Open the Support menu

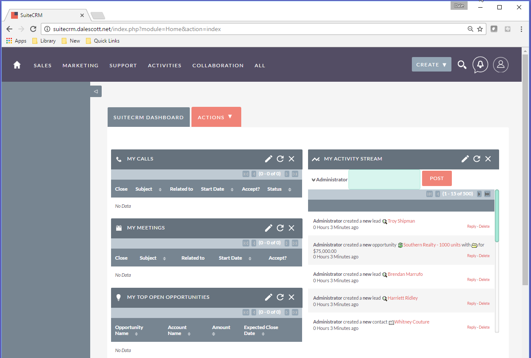click(123, 66)
